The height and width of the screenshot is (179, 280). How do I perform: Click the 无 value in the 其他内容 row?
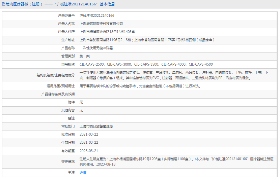81,110
